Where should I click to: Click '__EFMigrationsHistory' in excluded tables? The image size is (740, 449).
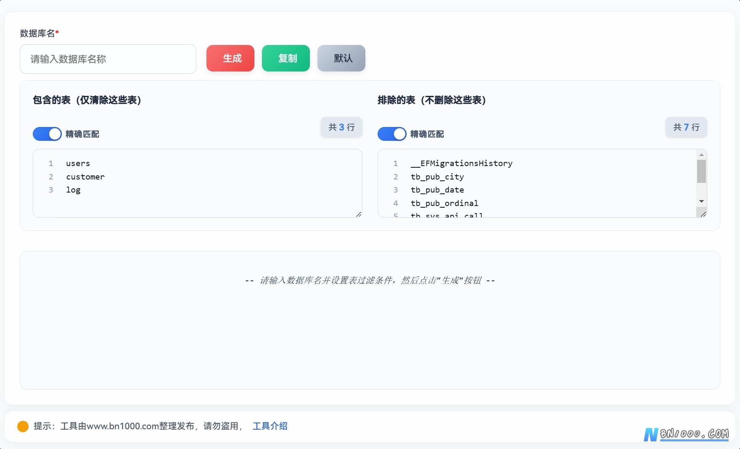462,163
